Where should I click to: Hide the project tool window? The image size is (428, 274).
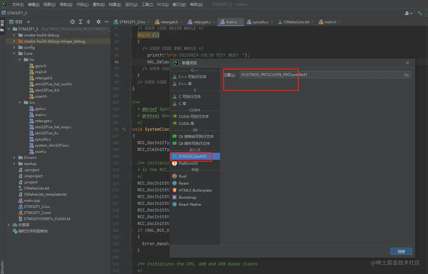tap(106, 22)
